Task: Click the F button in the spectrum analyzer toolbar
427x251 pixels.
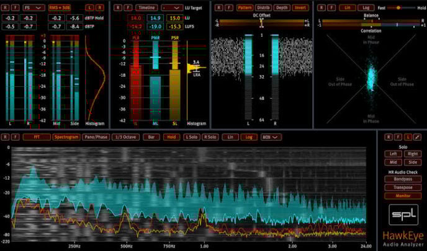Action: point(15,136)
